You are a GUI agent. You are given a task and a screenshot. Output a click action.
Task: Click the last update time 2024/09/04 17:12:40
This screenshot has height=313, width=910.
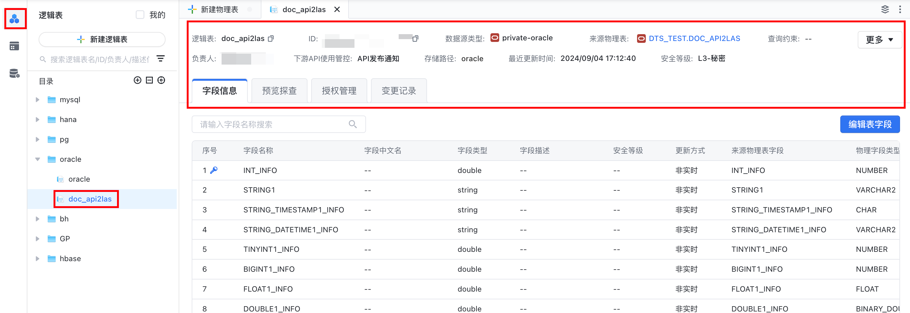coord(598,58)
